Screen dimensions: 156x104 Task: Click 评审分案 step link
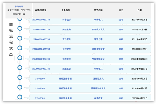[x=98, y=39]
